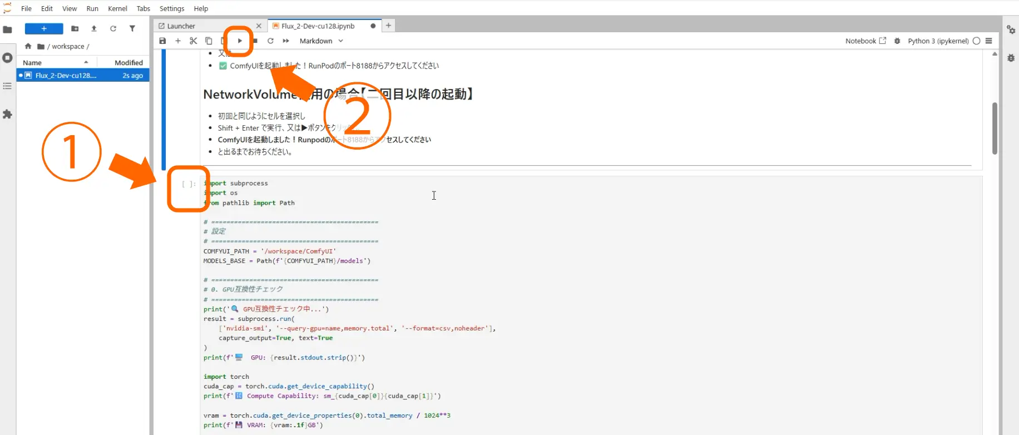
Task: Copy the selected cell from the toolbar
Action: click(x=209, y=41)
